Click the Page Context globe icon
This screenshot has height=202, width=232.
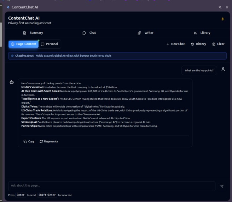pos(13,44)
